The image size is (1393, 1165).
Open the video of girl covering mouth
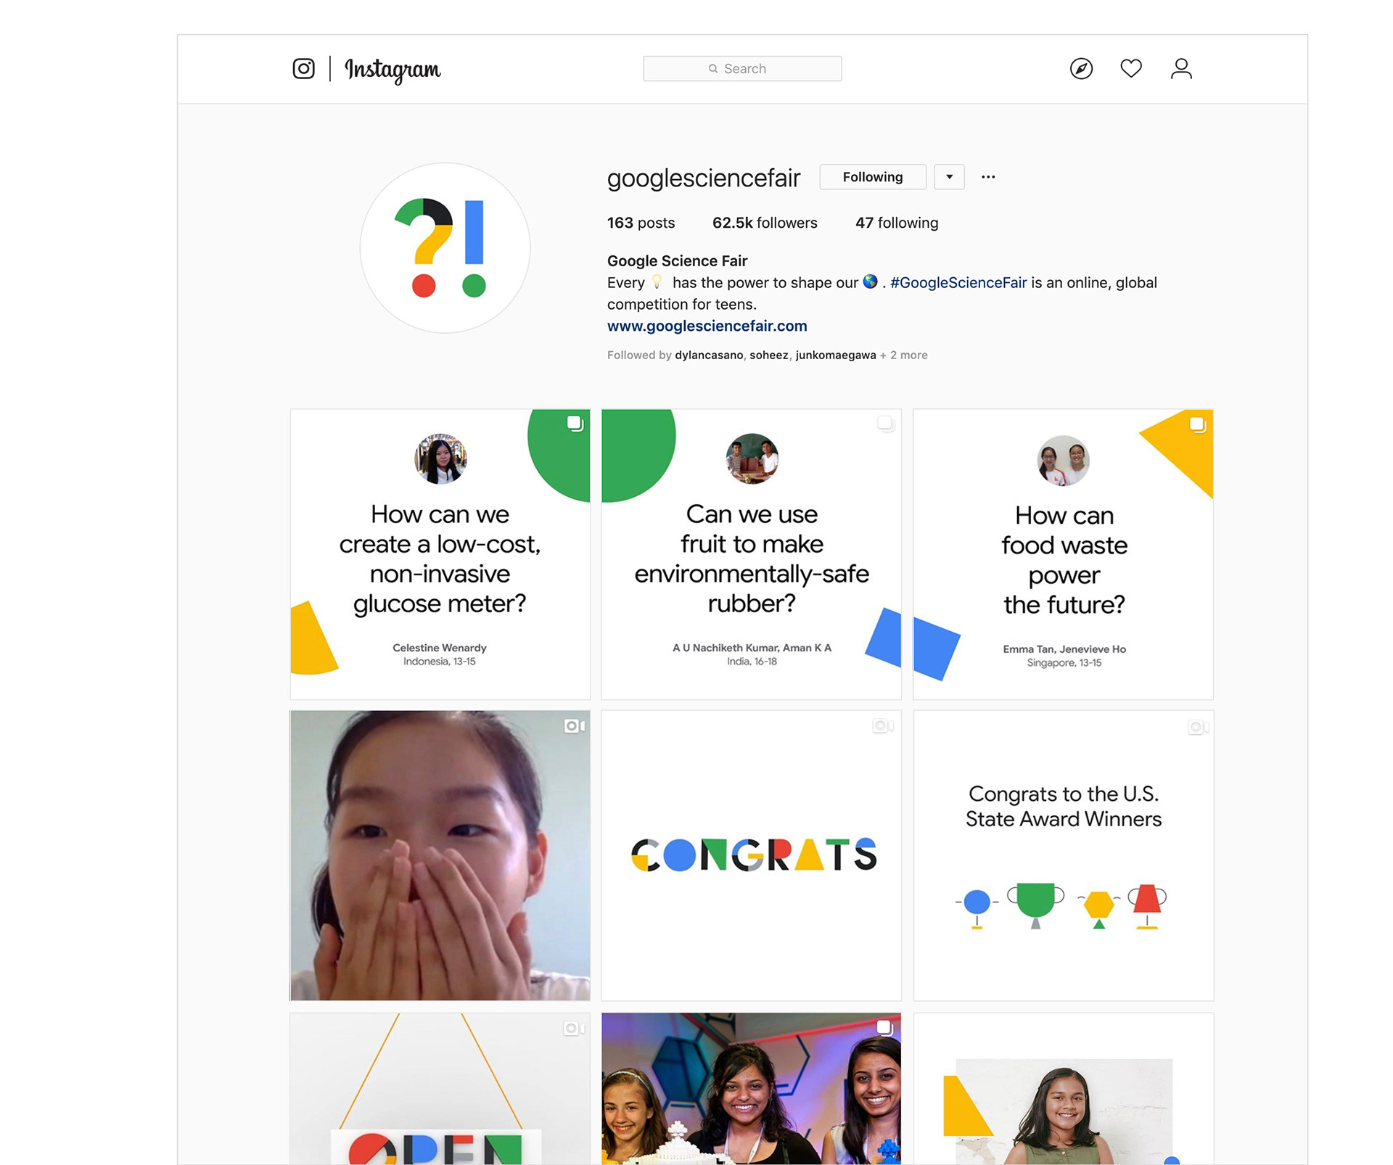[440, 855]
